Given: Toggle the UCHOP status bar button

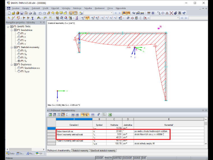Looking at the screenshot, I should click(x=99, y=158).
